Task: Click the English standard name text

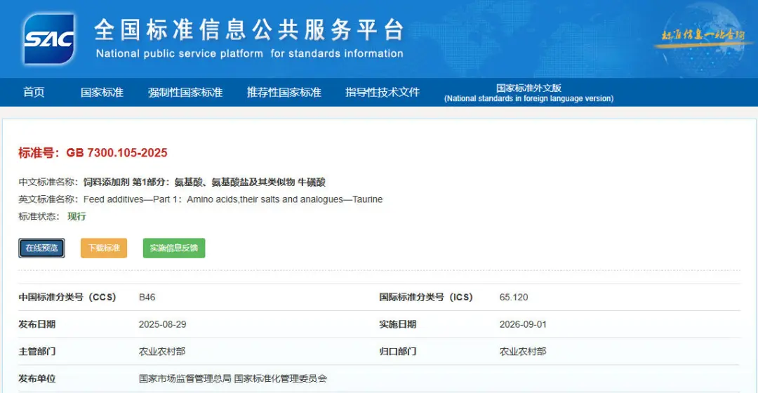Action: coord(233,199)
